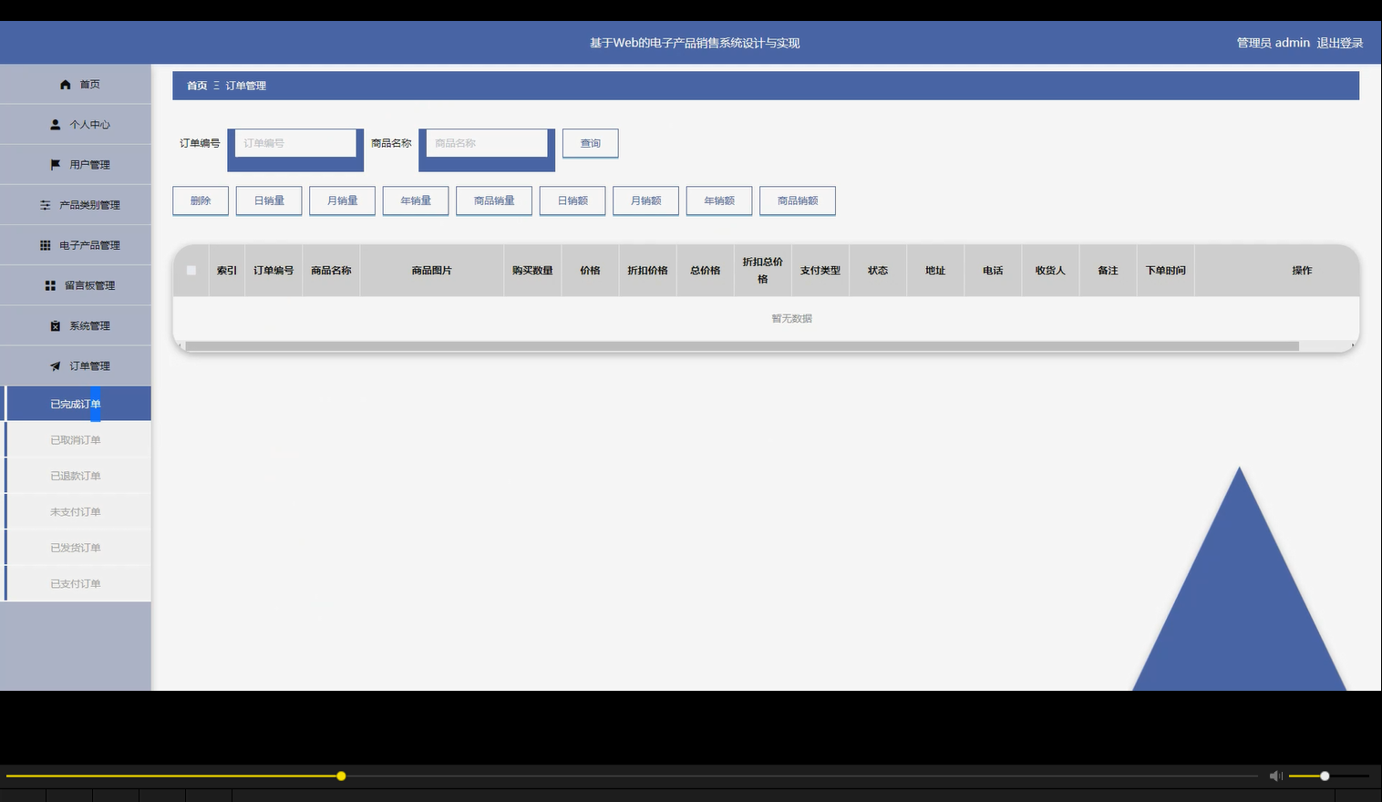Viewport: 1382px width, 802px height.
Task: Open 用户管理 menu item
Action: pos(76,164)
